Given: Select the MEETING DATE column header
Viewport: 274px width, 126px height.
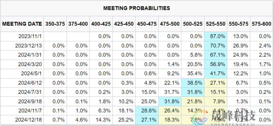Looking at the screenshot, I should (22, 24).
